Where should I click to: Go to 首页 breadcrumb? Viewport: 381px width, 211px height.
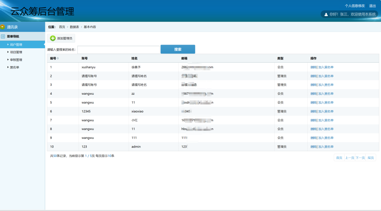(62, 27)
